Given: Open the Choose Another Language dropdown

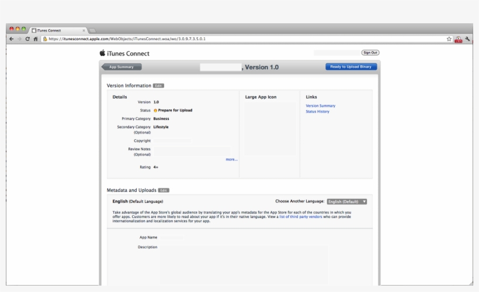Looking at the screenshot, I should (347, 202).
